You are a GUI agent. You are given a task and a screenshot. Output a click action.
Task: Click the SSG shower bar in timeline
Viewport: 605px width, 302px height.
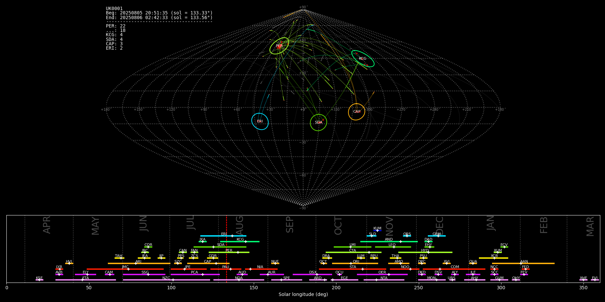pos(144,274)
